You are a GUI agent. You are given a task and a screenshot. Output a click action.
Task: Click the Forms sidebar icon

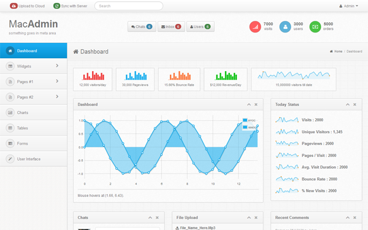coord(10,144)
